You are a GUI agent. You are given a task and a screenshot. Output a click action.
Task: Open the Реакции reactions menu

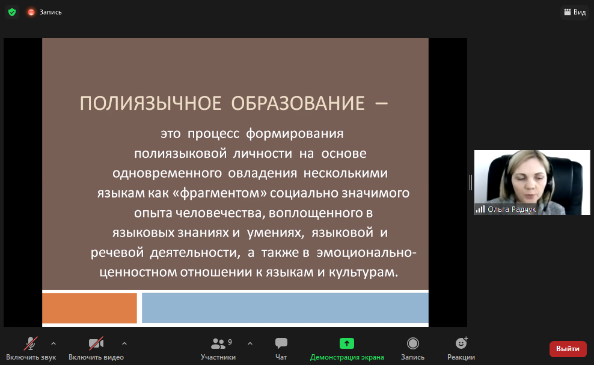point(461,349)
